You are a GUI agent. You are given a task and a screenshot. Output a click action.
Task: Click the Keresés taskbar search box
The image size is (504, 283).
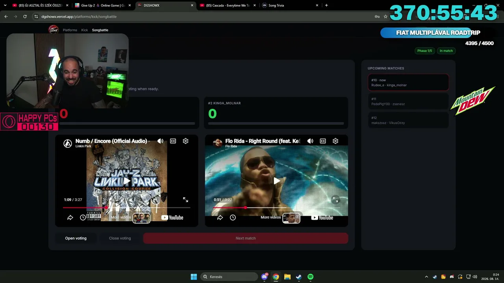pyautogui.click(x=229, y=277)
